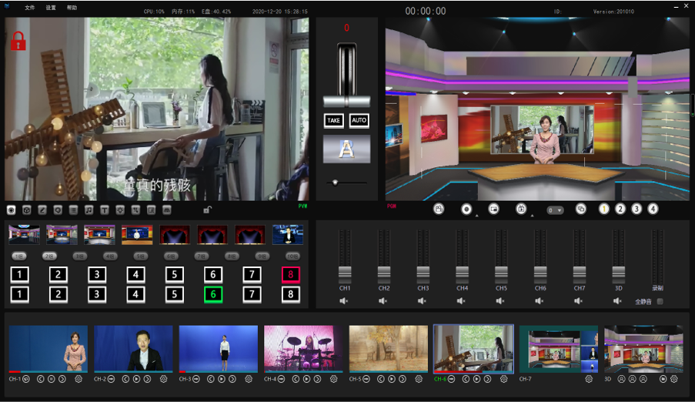695x402 pixels.
Task: Mute the 3D audio channel speaker
Action: (617, 301)
